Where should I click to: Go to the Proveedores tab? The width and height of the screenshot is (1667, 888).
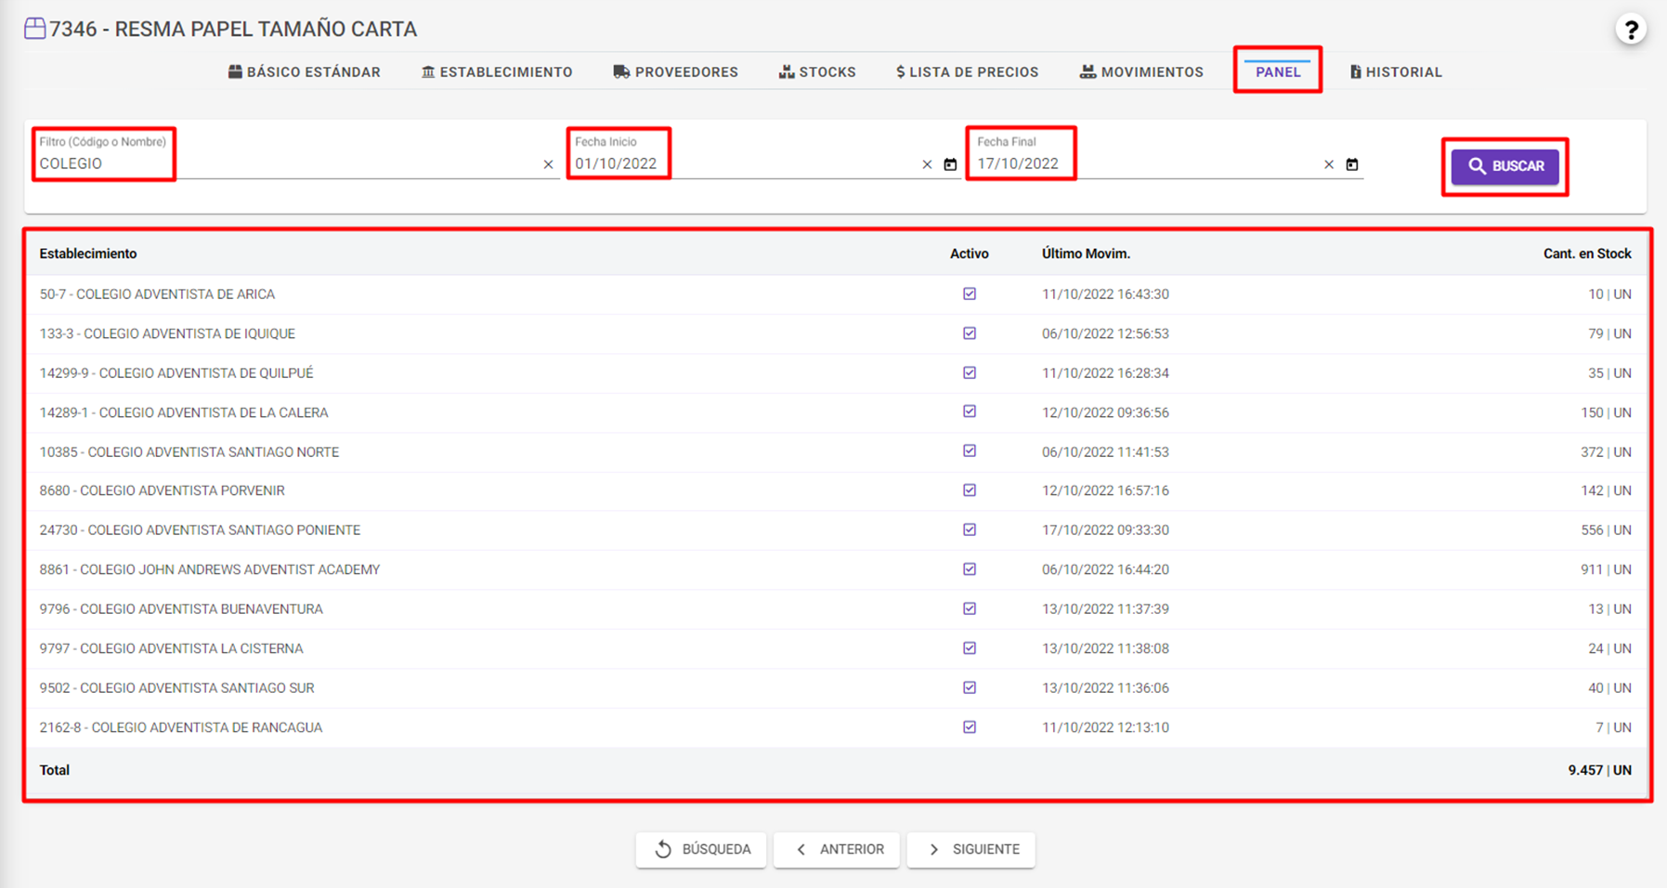(676, 72)
